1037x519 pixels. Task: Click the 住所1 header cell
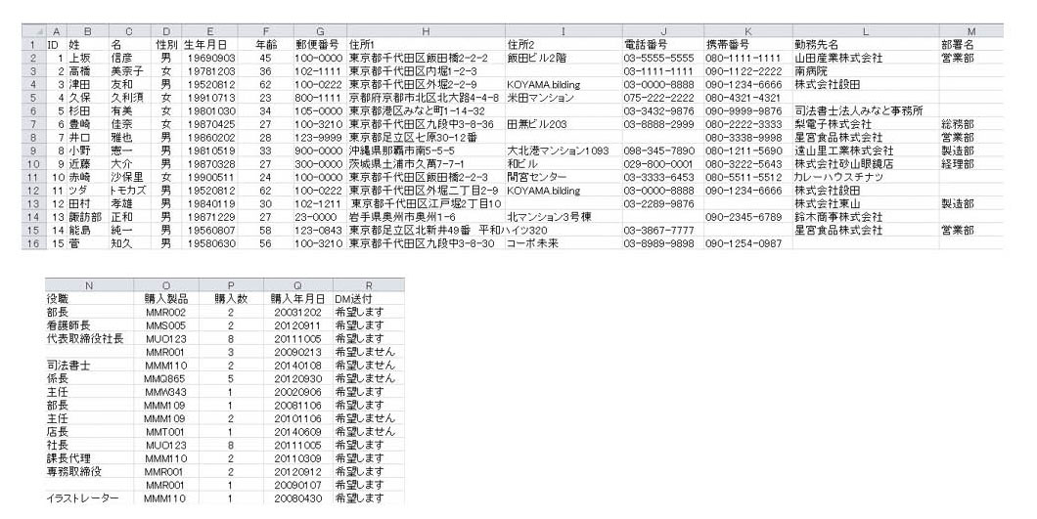[363, 45]
